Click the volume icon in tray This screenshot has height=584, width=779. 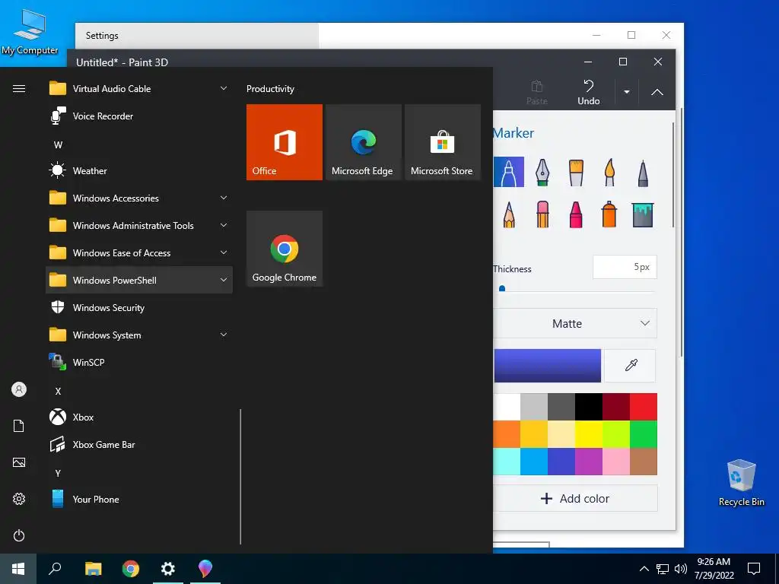pos(681,569)
